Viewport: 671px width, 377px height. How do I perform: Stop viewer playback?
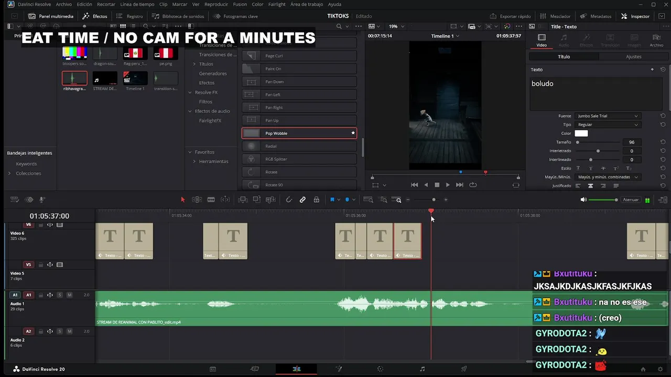point(437,185)
